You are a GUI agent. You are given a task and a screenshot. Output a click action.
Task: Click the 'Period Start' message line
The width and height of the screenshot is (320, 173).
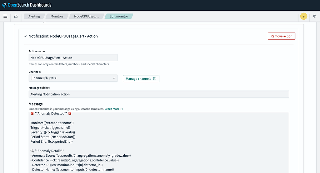[53, 137]
